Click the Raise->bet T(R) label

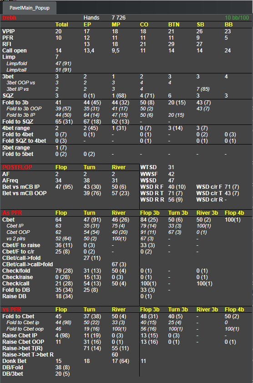(x=22, y=348)
